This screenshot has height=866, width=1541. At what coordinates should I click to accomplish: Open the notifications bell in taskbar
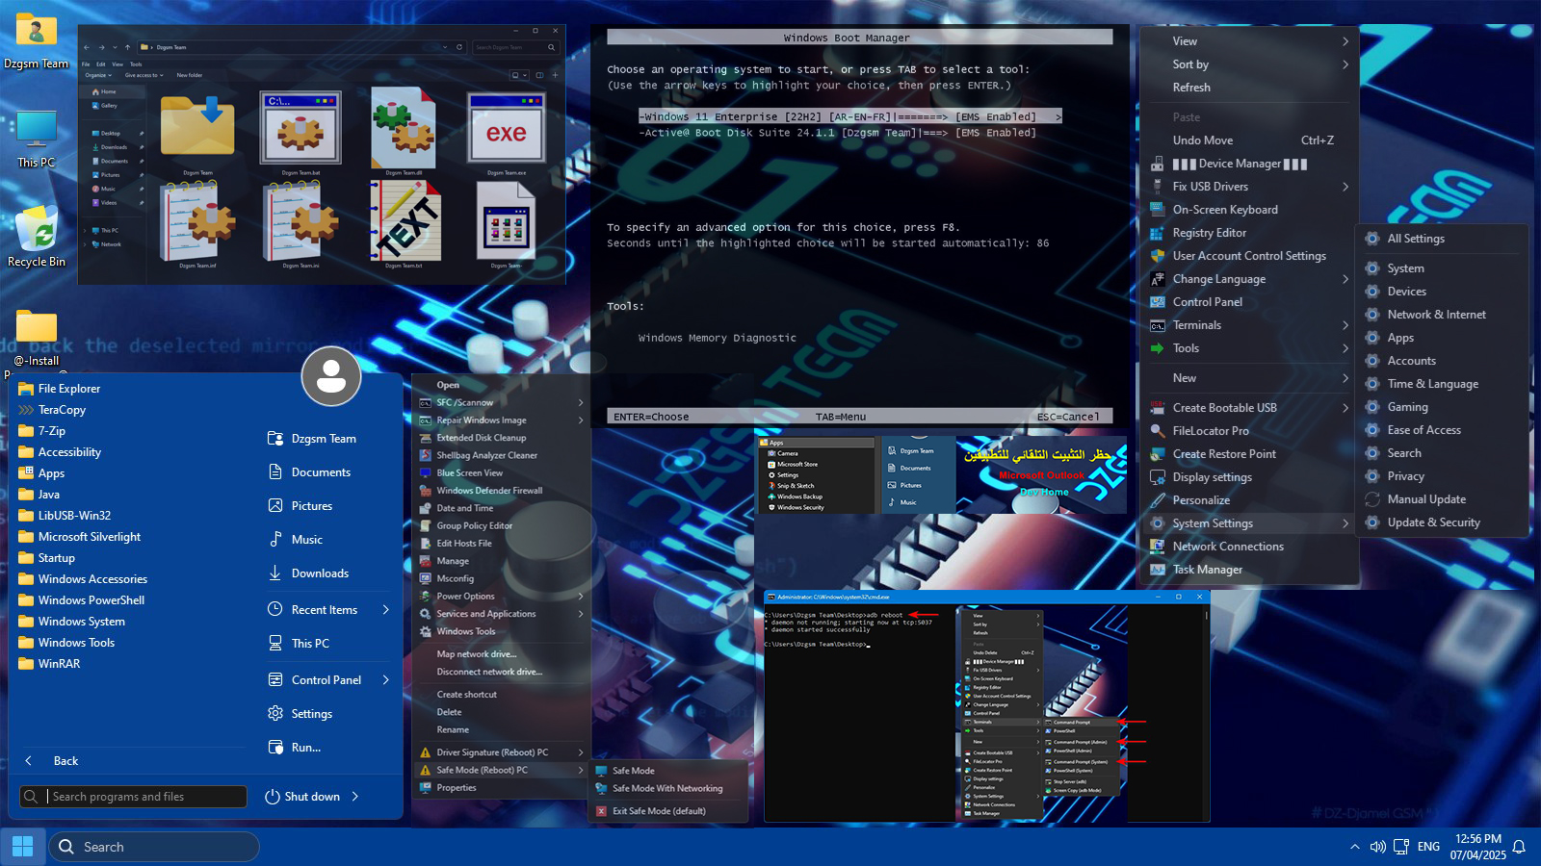pyautogui.click(x=1519, y=847)
